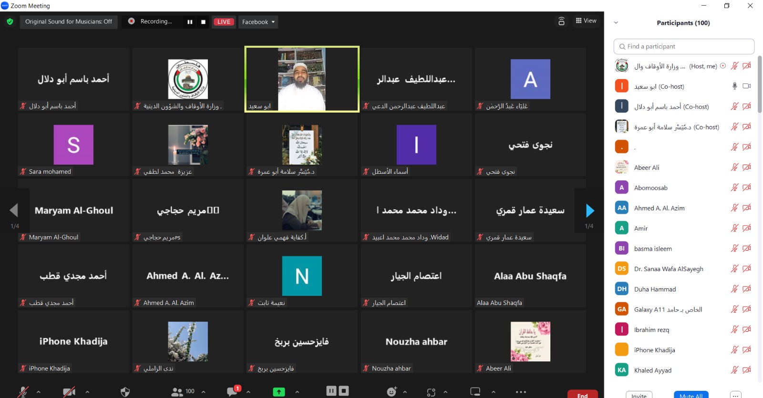Click the green encryption shield icon
763x398 pixels.
pyautogui.click(x=10, y=21)
